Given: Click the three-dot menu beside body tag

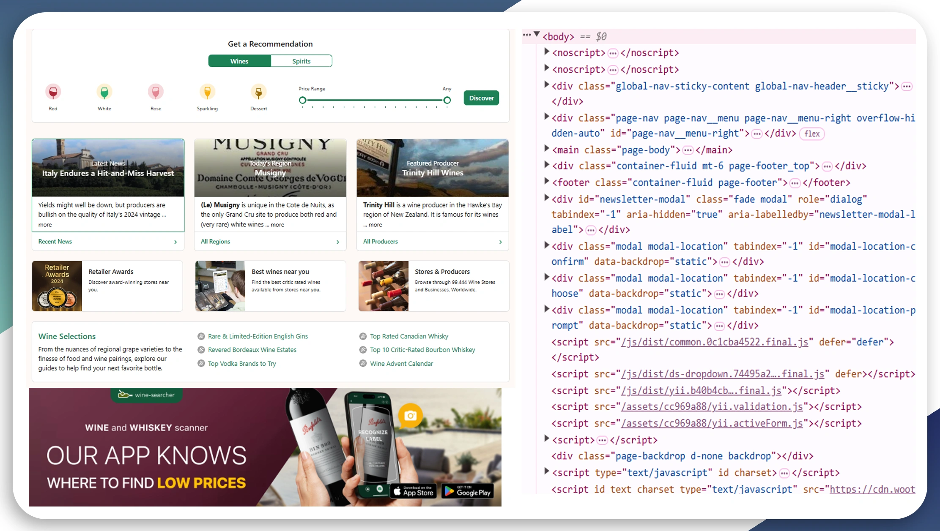Looking at the screenshot, I should [x=527, y=35].
